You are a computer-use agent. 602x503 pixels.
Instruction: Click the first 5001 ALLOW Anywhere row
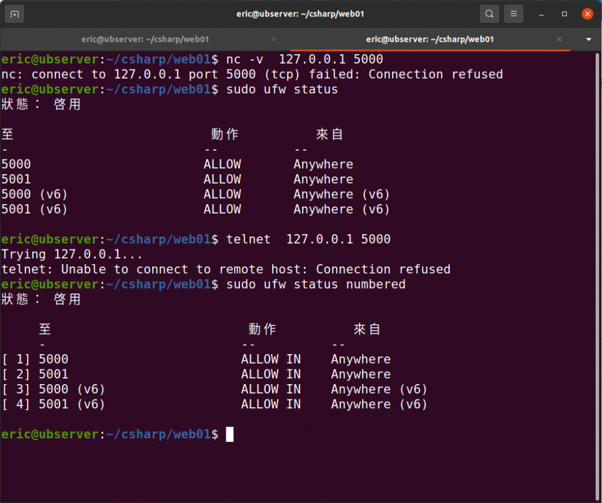pyautogui.click(x=177, y=179)
